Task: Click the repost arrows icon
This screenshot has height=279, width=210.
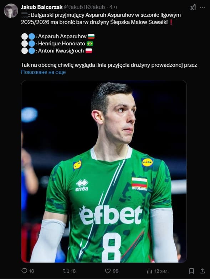Action: 66,271
